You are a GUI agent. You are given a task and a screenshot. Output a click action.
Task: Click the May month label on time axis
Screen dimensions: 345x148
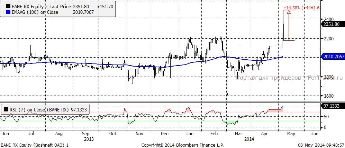click(x=291, y=134)
